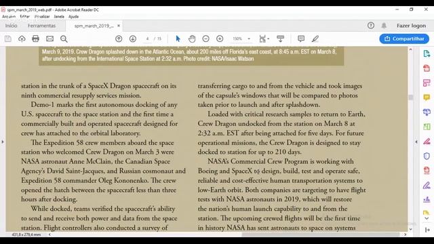The height and width of the screenshot is (244, 434).
Task: Zoom in with the plus button
Action: point(220,39)
